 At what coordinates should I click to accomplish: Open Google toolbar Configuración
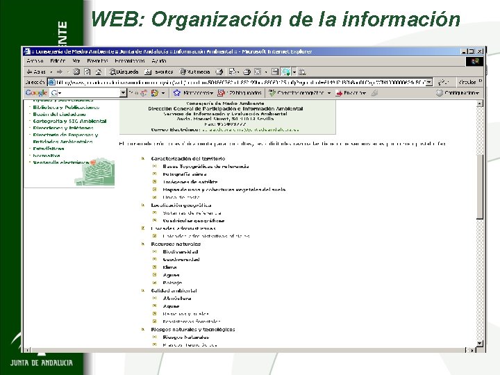pyautogui.click(x=458, y=93)
